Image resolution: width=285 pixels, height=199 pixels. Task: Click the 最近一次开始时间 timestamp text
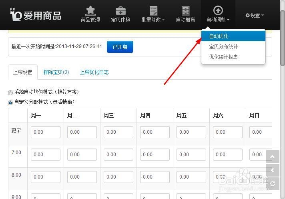56,46
